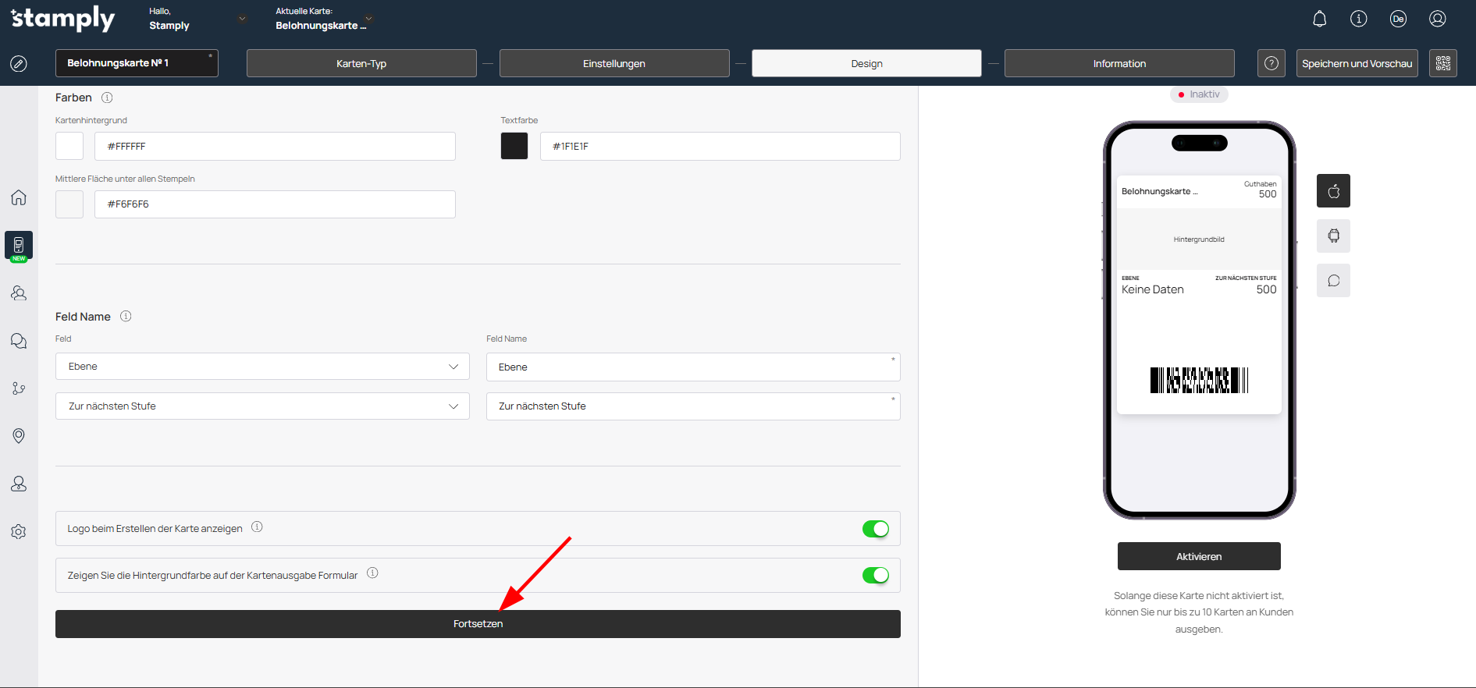The height and width of the screenshot is (688, 1476).
Task: Switch preview to Android device
Action: click(x=1333, y=236)
